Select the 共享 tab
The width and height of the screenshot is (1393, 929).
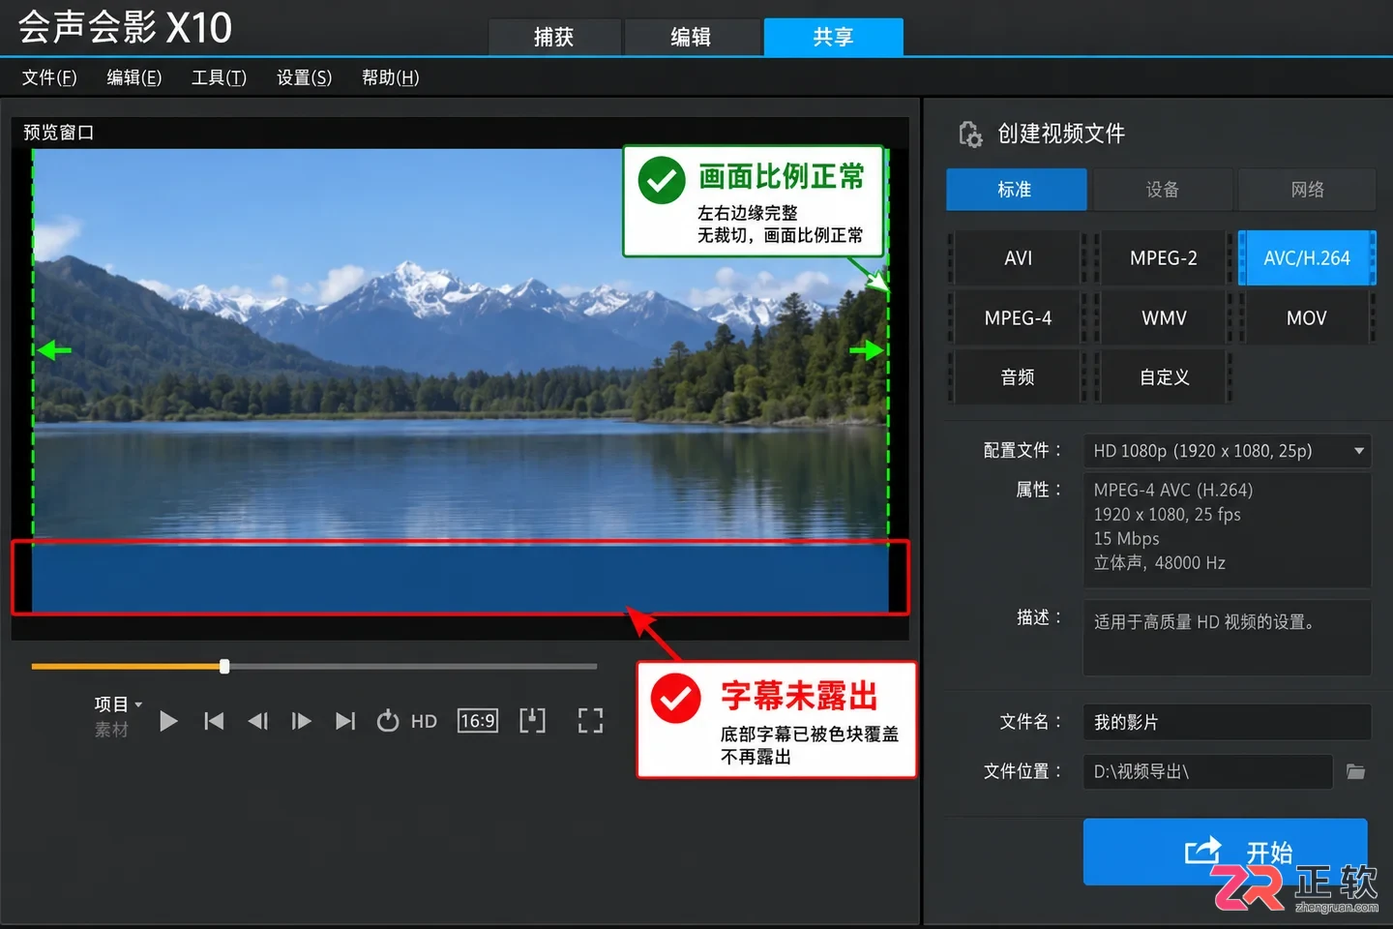click(x=833, y=37)
